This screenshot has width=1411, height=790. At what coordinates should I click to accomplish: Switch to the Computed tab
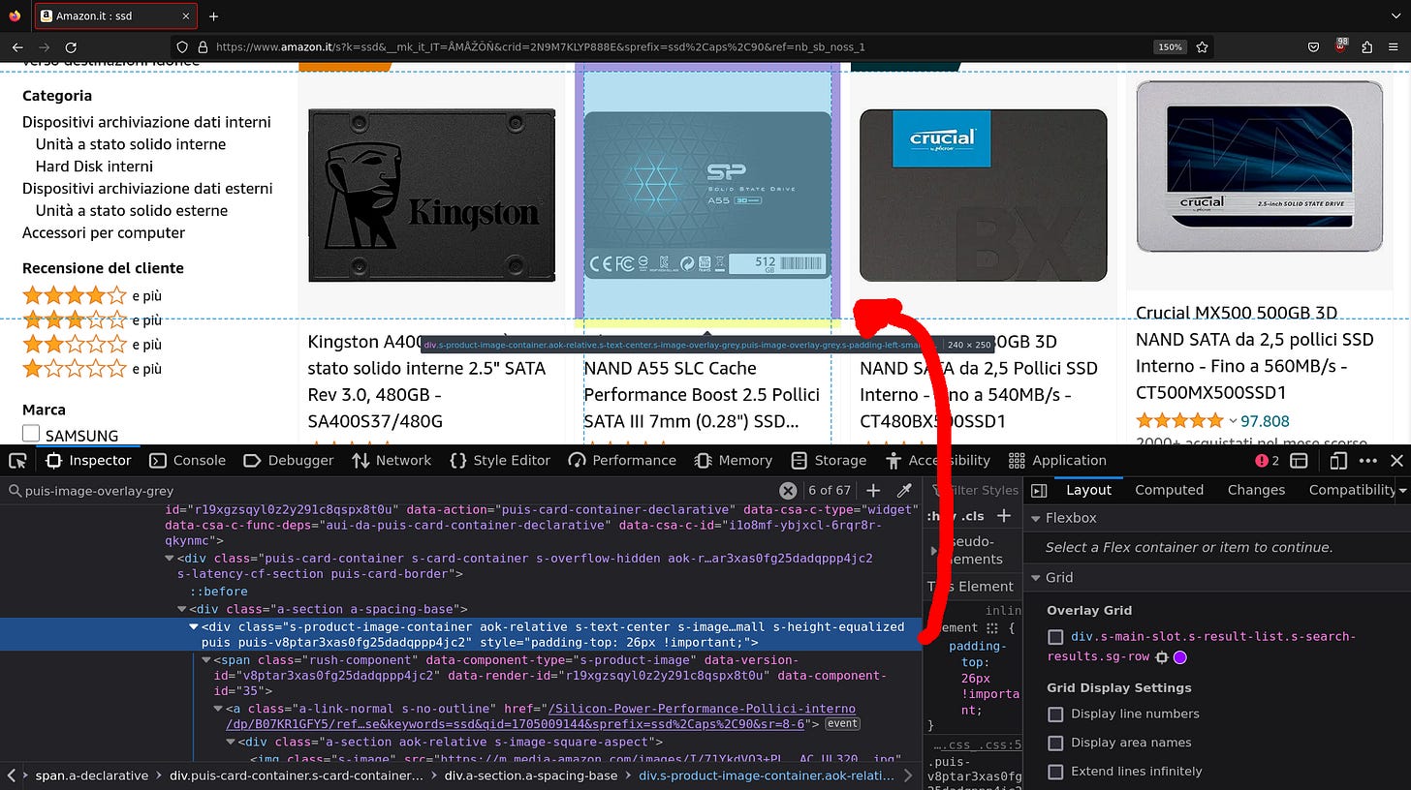[1169, 490]
